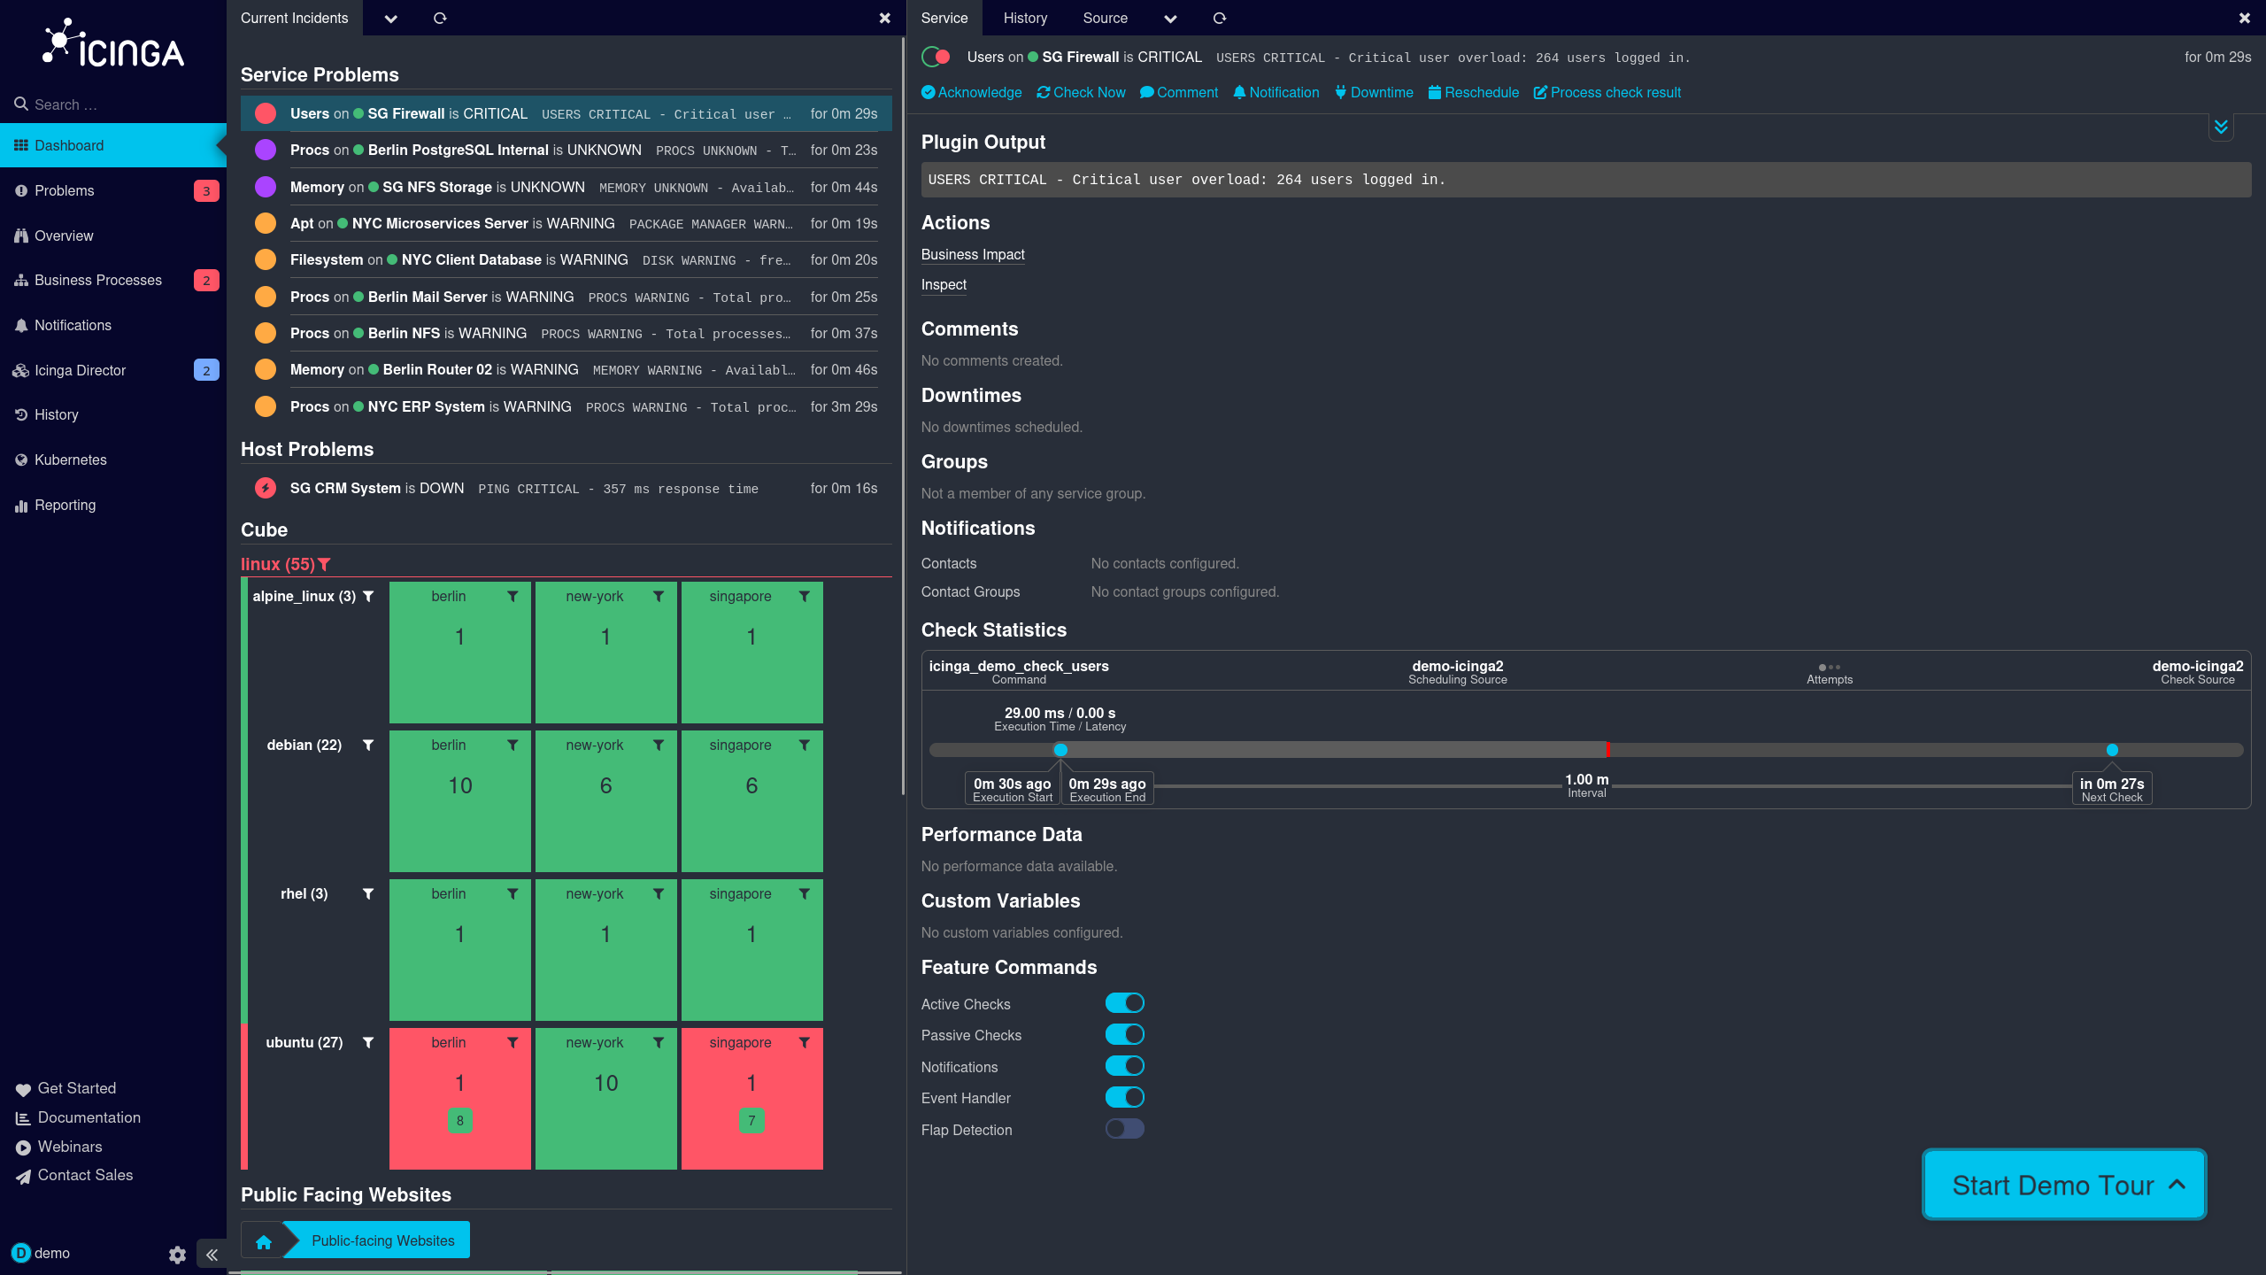Open dropdown next to Source tab
Screen dimensions: 2266x1275
[1170, 18]
